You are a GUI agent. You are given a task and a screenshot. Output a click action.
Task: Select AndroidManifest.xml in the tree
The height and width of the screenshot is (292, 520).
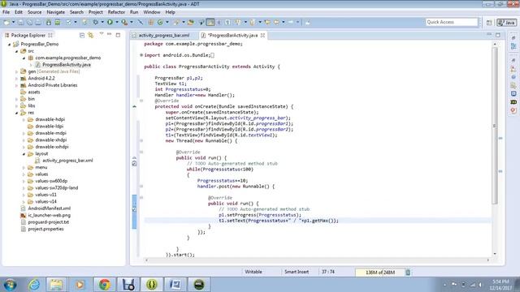coord(49,208)
